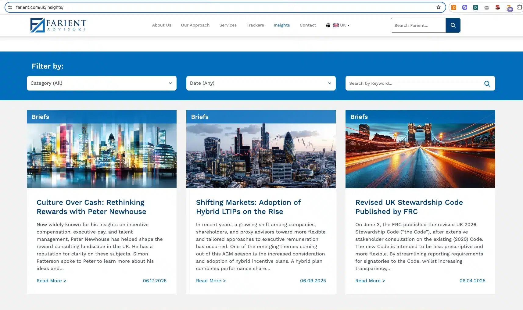Click the date 06.09.2025
Image resolution: width=523 pixels, height=310 pixels.
[x=313, y=281]
